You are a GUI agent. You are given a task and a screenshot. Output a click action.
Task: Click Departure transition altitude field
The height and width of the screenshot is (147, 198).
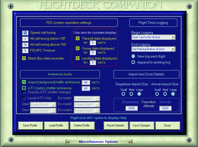[131, 108]
